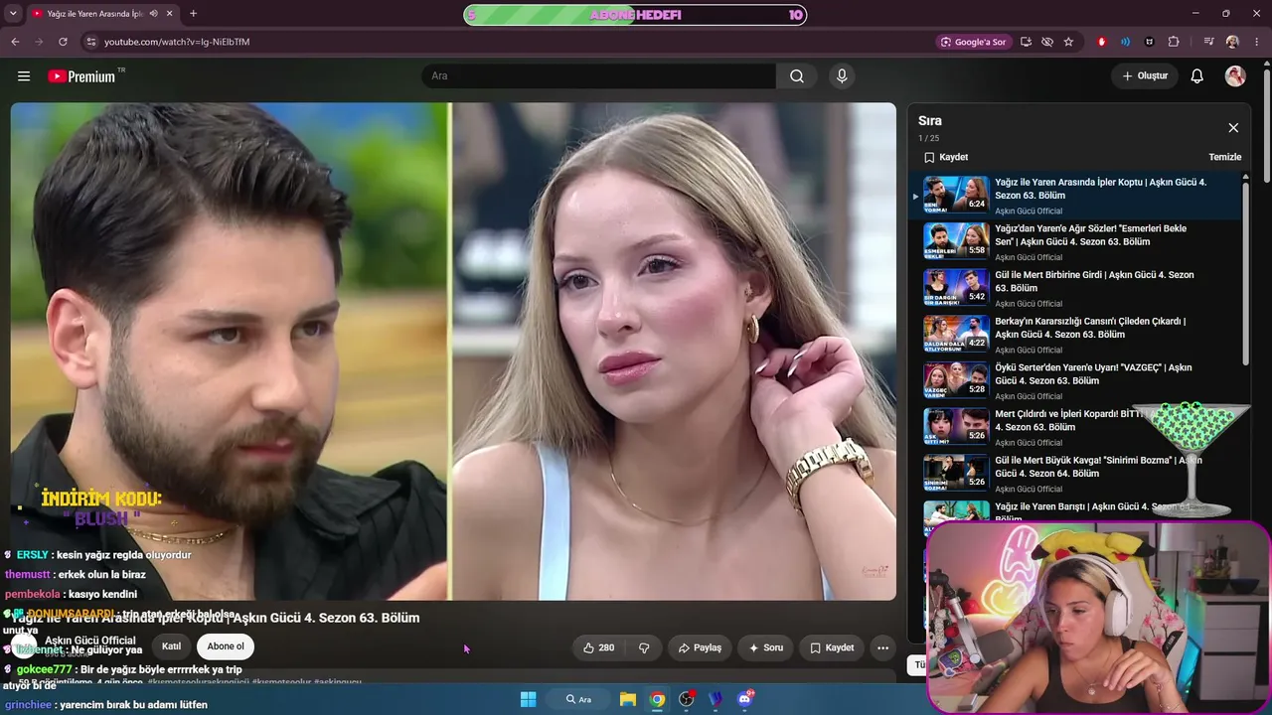
Task: Reload the YouTube page
Action: click(x=63, y=42)
